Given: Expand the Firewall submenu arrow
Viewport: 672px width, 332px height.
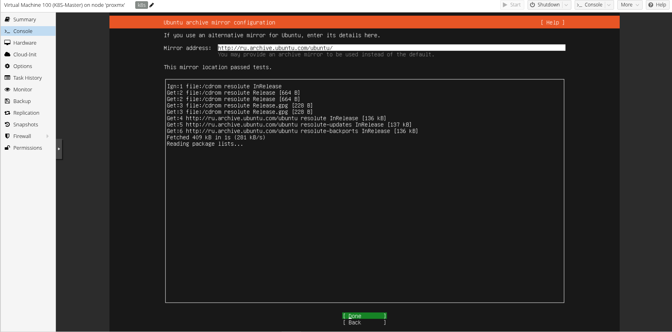Looking at the screenshot, I should coord(47,136).
